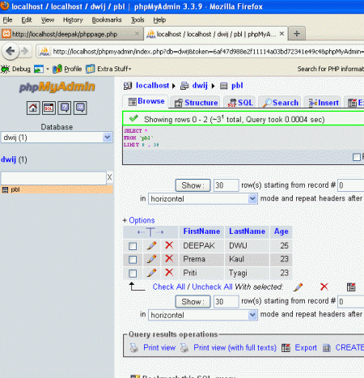Open phpMyAdmin documentation help icon

pyautogui.click(x=65, y=108)
